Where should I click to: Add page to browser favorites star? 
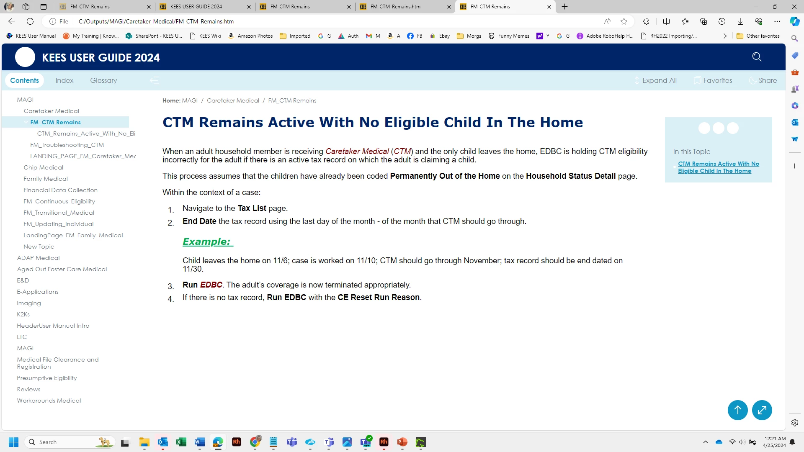(624, 21)
